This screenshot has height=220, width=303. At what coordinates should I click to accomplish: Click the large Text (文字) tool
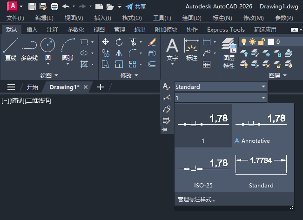click(x=172, y=49)
